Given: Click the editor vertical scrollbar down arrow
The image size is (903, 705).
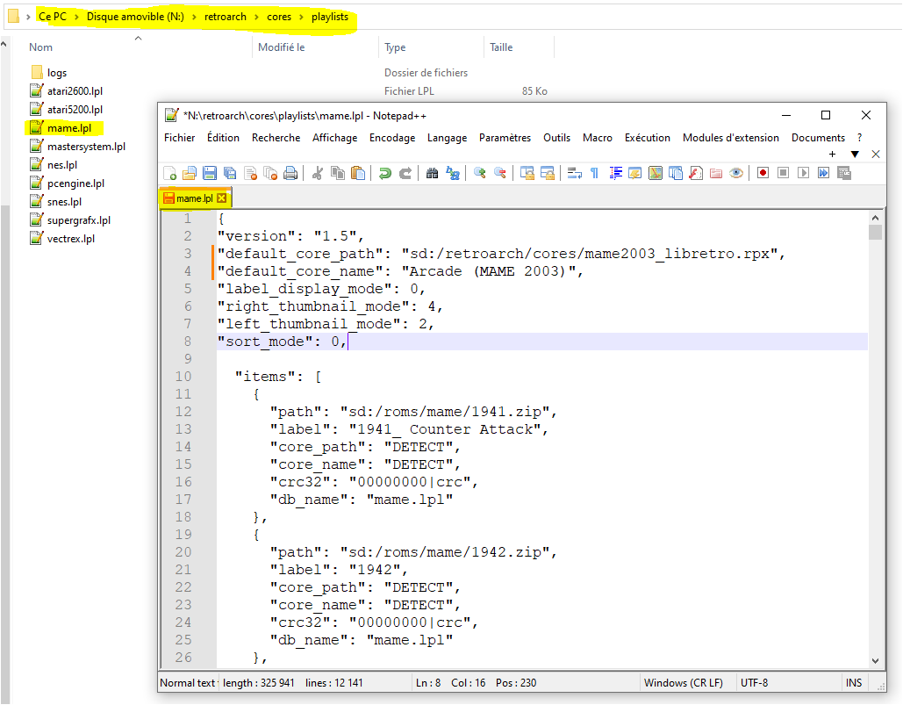Looking at the screenshot, I should pos(875,660).
